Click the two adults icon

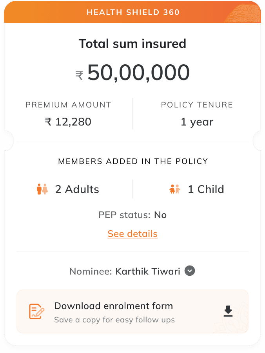point(42,189)
